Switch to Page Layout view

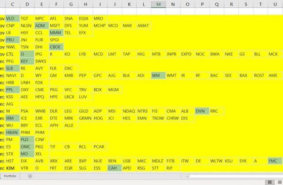pos(280,181)
